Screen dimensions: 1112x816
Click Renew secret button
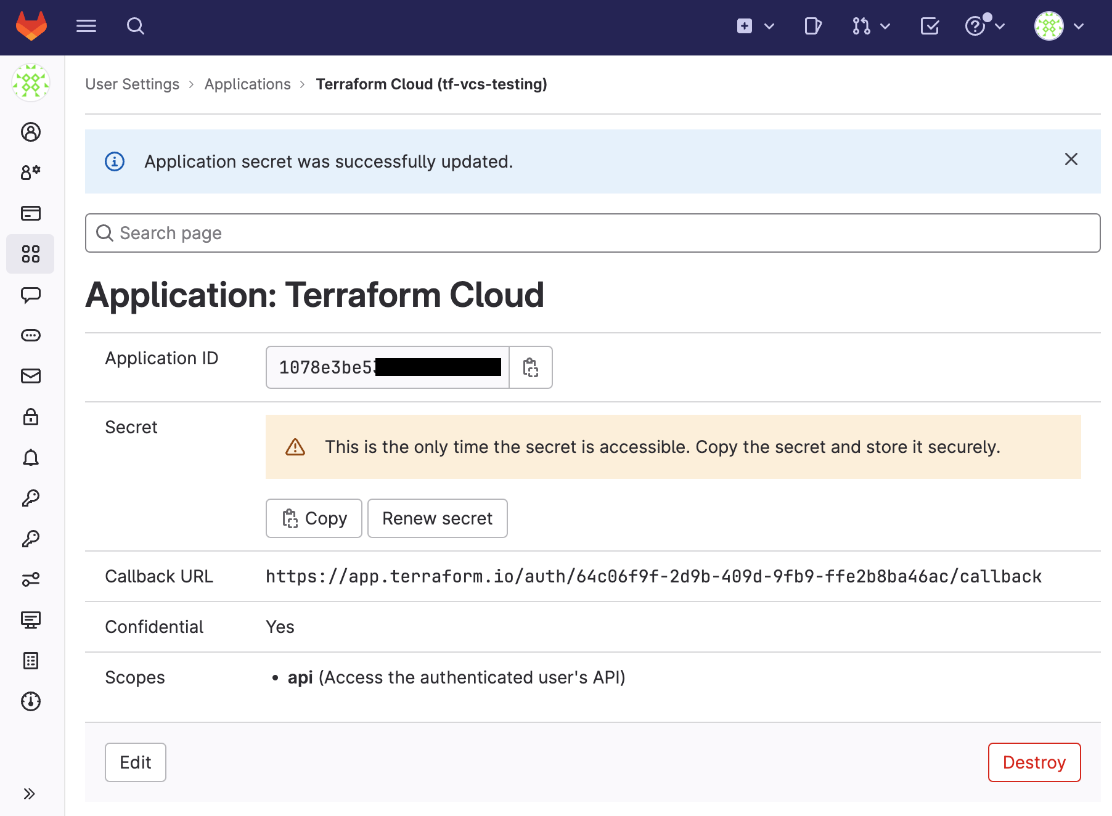tap(438, 518)
